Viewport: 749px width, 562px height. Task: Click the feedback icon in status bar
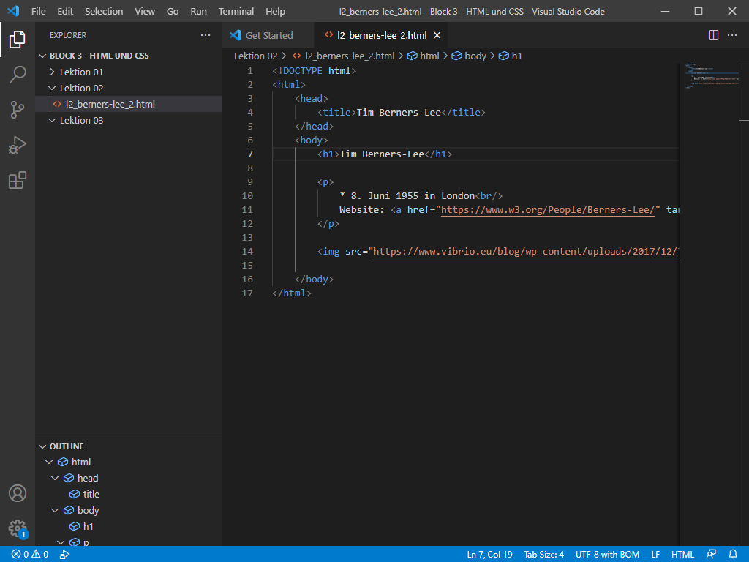pos(711,555)
